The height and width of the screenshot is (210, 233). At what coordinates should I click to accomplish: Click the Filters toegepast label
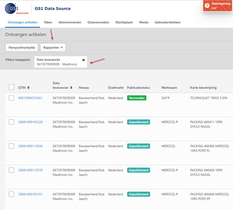pos(18,60)
